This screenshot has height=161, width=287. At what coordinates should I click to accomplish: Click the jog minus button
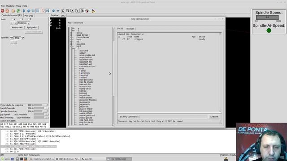click(12, 23)
